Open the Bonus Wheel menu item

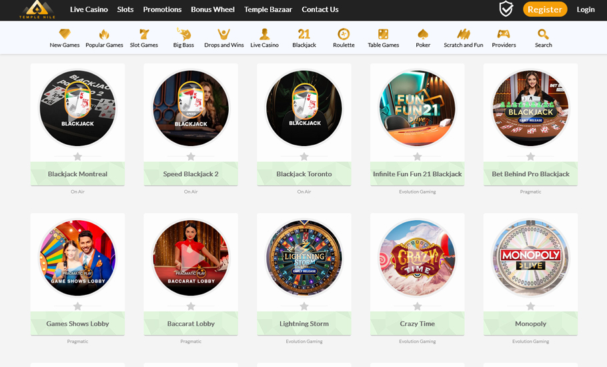pyautogui.click(x=213, y=9)
